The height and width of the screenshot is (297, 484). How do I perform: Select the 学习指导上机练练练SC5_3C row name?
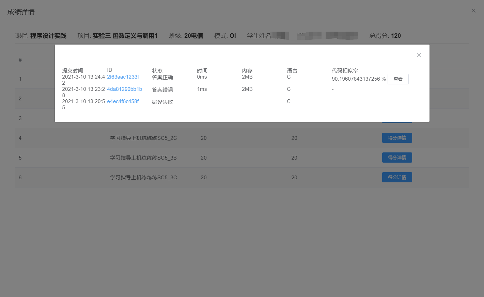143,178
